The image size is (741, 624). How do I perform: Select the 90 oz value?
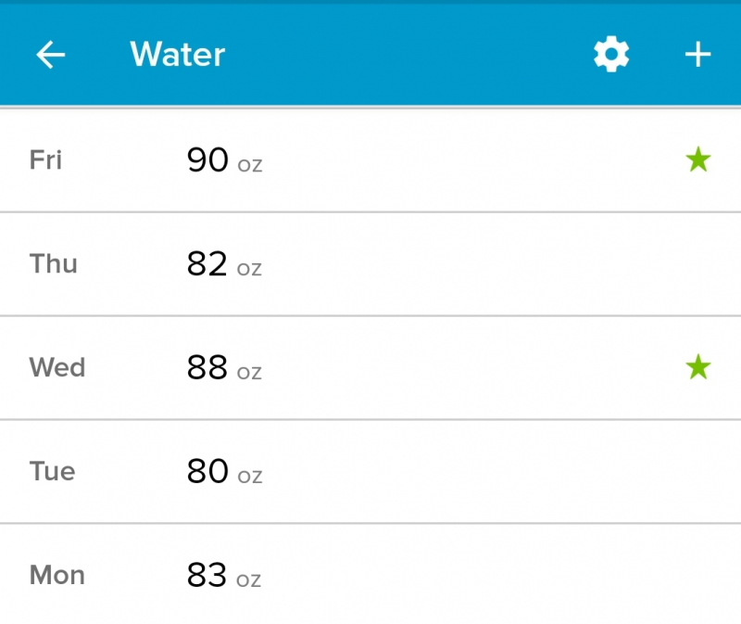224,161
